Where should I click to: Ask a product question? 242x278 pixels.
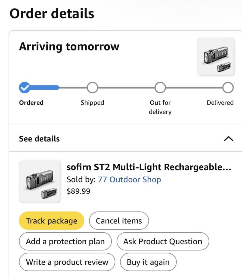pyautogui.click(x=163, y=241)
